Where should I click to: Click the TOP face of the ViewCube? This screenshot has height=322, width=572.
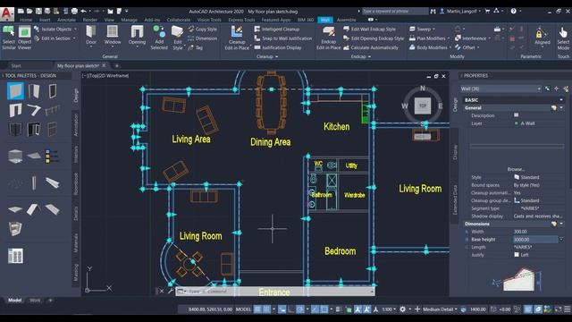[423, 106]
